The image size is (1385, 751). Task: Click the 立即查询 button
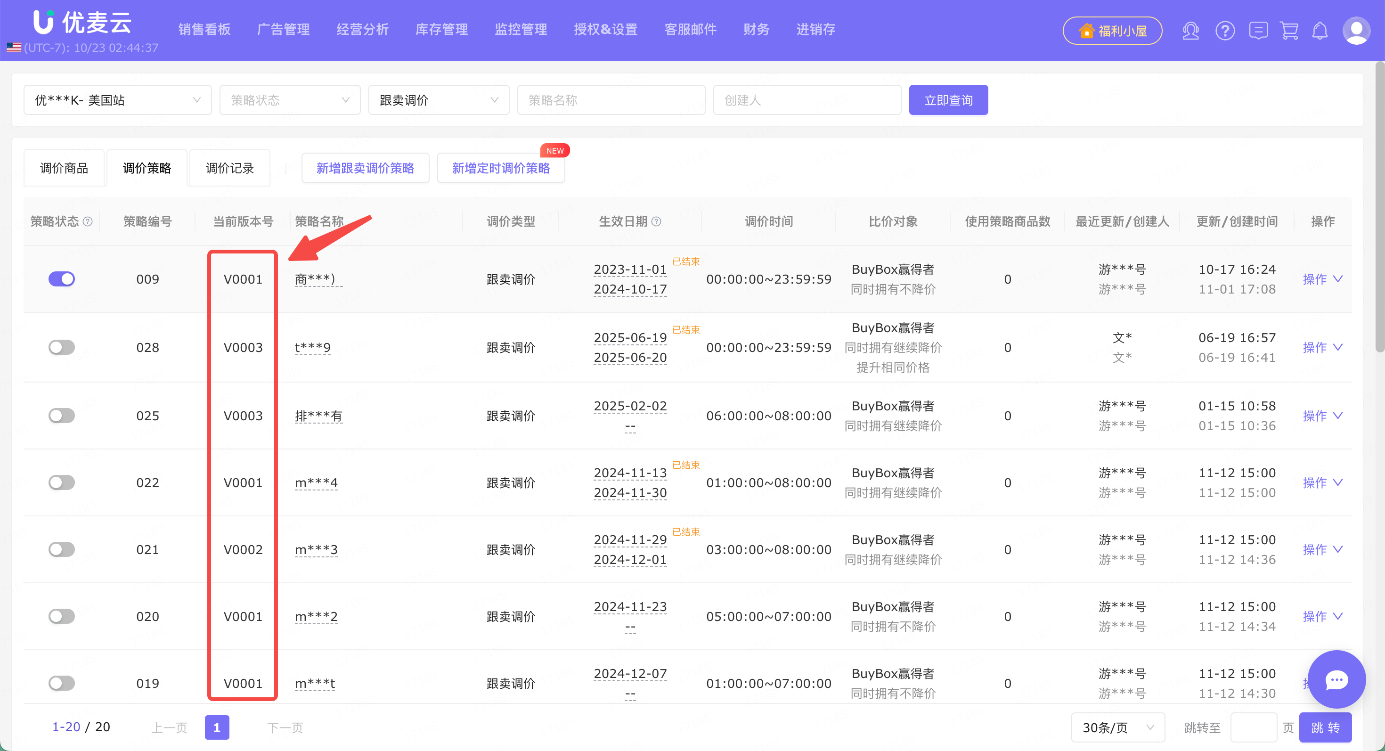click(x=948, y=100)
